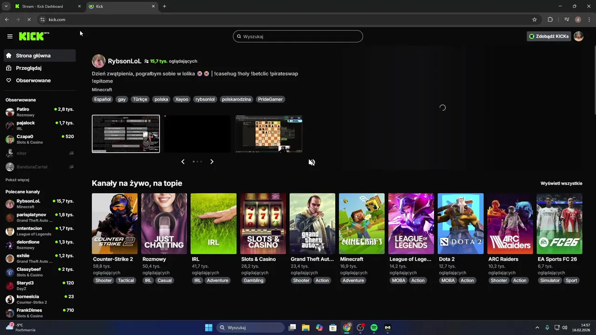Image resolution: width=596 pixels, height=335 pixels.
Task: Click Wyświetl wszystkie link
Action: point(562,183)
